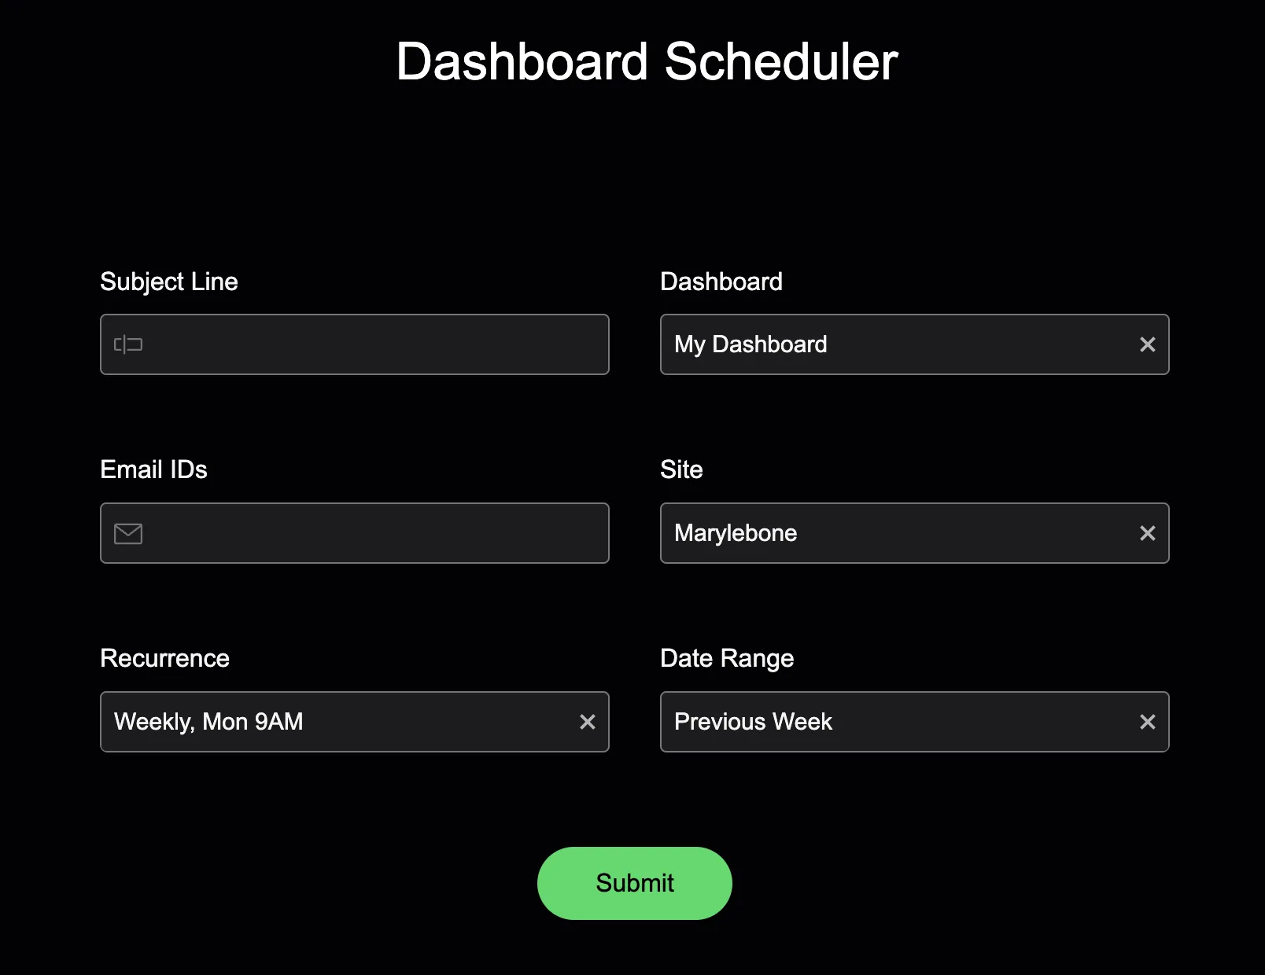Image resolution: width=1265 pixels, height=975 pixels.
Task: Expand the Date Range dropdown
Action: point(889,722)
